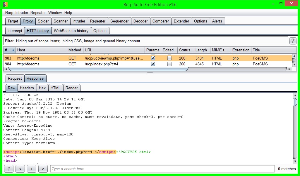
Task: Select request 984 /ucp/index.php?c=4 URL
Action: pos(102,64)
